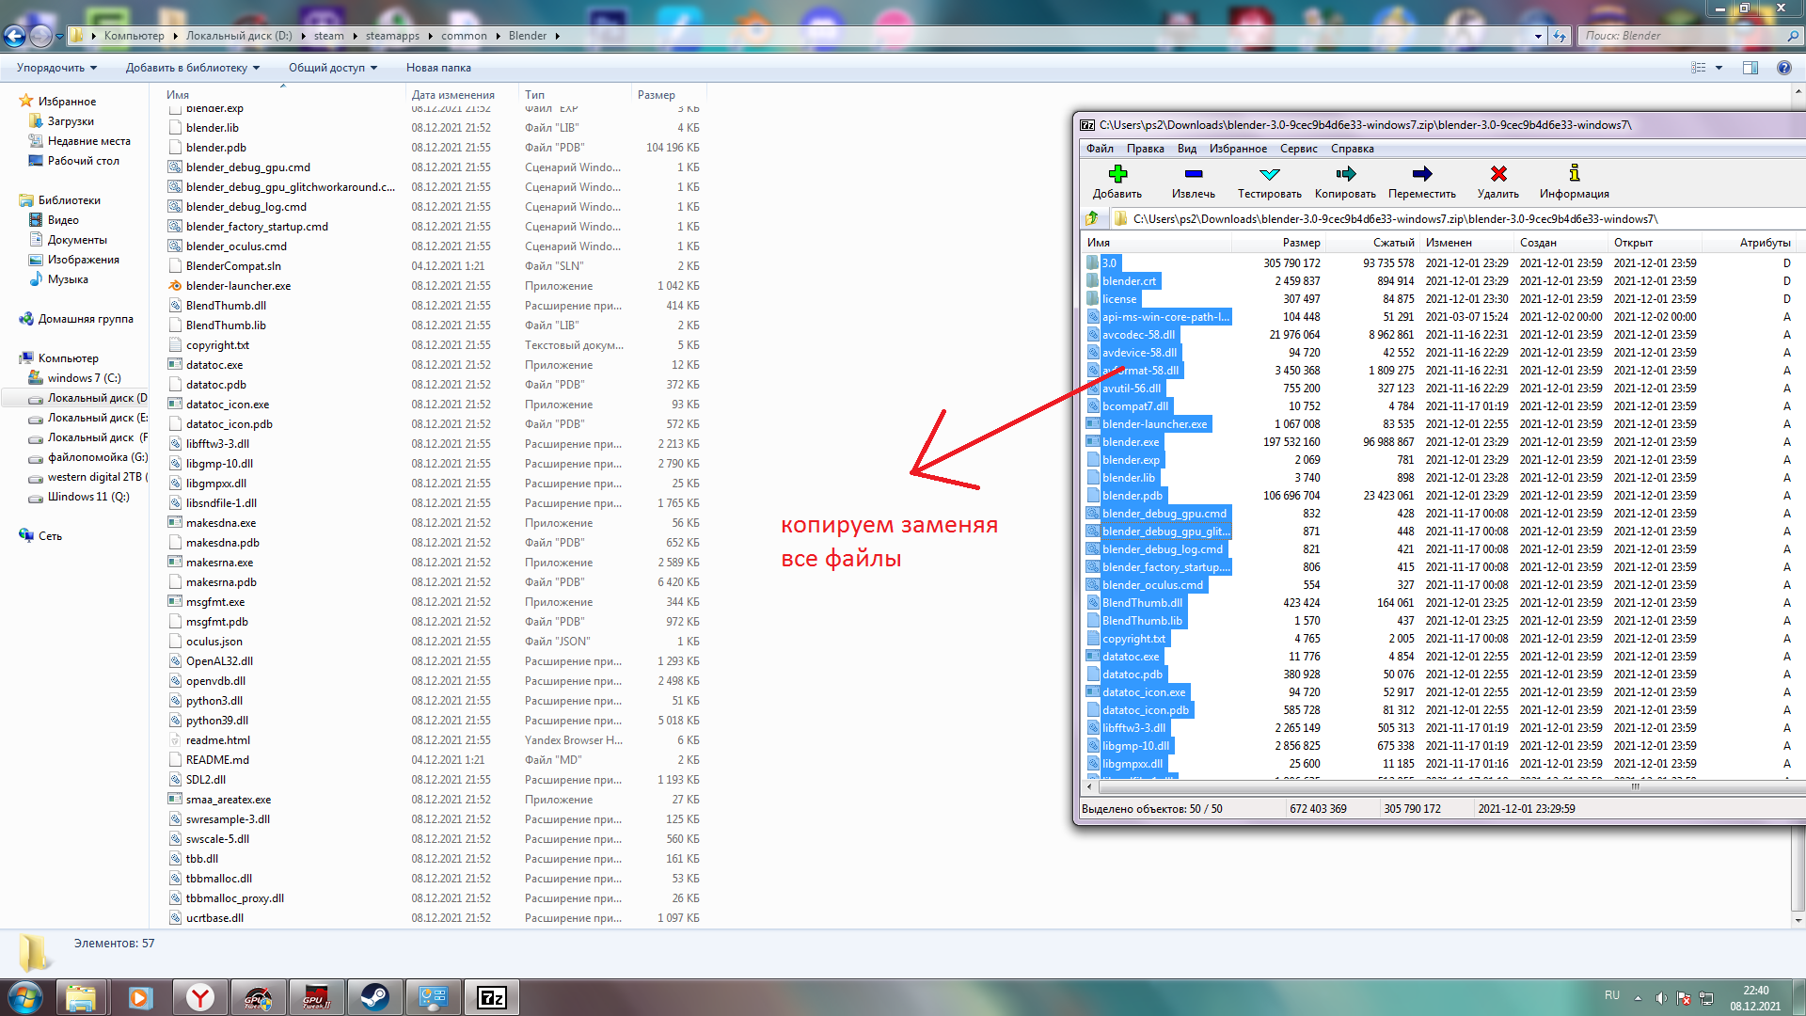Open Steam from the taskbar
Viewport: 1806px width, 1016px height.
[374, 997]
